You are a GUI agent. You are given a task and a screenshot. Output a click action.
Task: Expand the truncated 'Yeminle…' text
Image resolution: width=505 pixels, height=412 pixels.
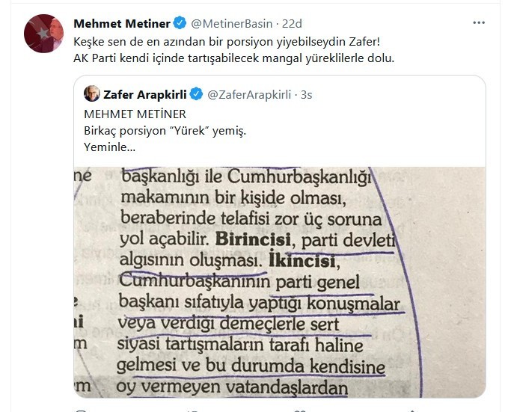[x=109, y=147]
